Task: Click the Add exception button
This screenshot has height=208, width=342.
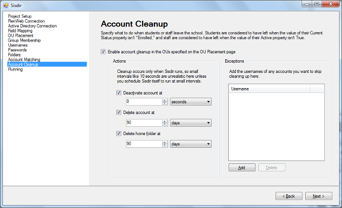Action: tap(242, 167)
